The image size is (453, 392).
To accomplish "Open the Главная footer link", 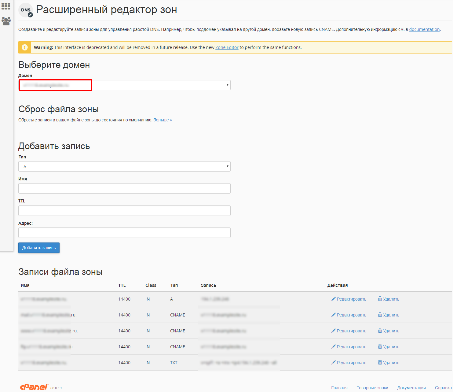I will tap(339, 388).
